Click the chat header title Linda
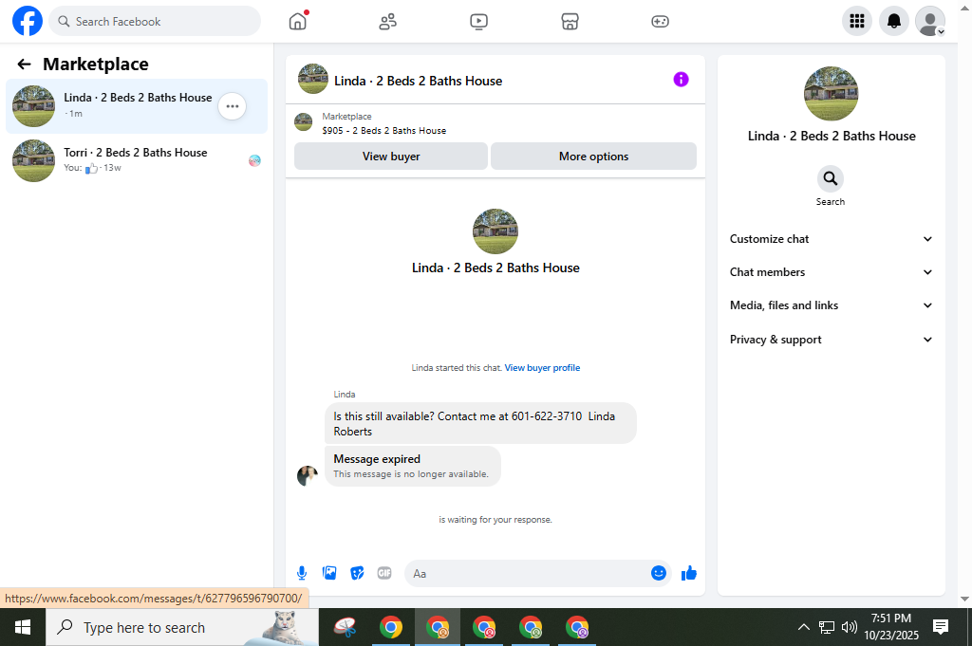Screen dimensions: 972x646 [x=418, y=81]
